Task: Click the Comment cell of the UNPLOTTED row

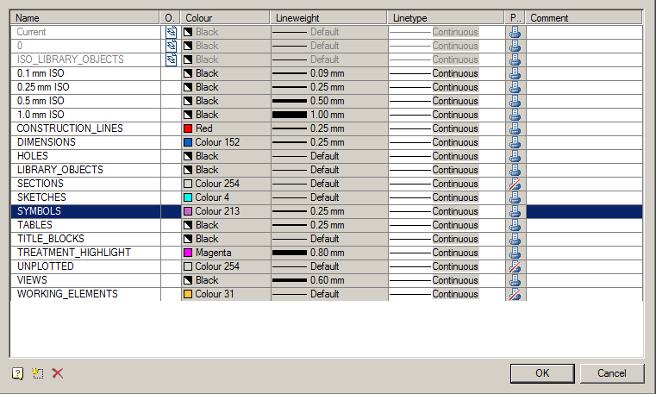Action: tap(584, 266)
